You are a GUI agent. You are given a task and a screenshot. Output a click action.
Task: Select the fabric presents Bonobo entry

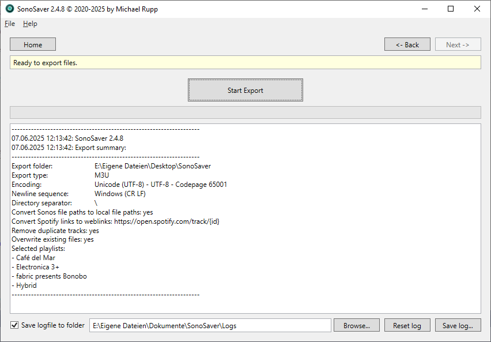coord(49,276)
